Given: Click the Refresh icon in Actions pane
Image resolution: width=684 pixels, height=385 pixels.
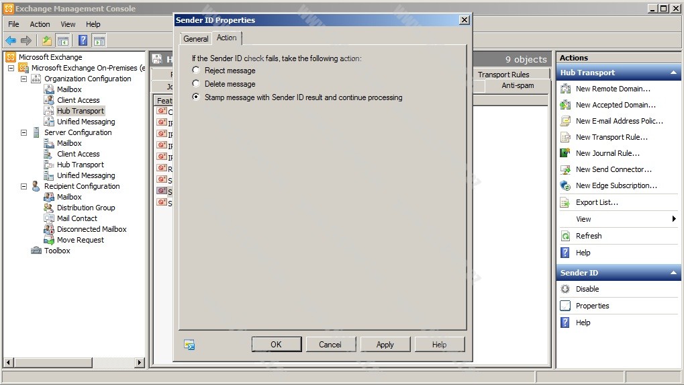Looking at the screenshot, I should 565,236.
